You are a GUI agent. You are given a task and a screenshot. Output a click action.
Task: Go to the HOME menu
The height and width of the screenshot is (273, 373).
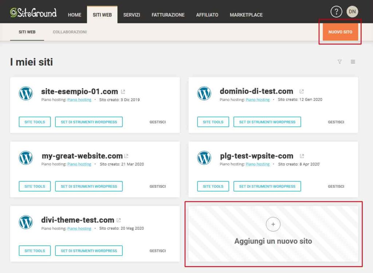point(74,15)
